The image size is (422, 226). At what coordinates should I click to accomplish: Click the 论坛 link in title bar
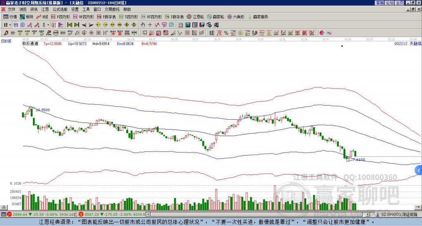coord(390,3)
